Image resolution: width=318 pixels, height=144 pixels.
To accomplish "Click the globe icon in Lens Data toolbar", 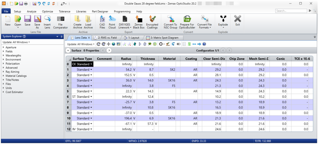I will point(114,44).
